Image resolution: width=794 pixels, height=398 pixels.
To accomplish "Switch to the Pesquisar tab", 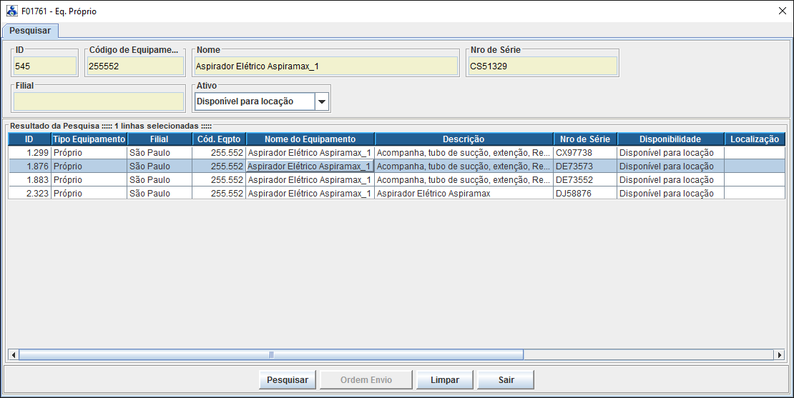I will click(x=30, y=31).
